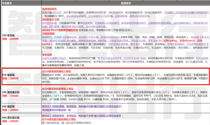The height and width of the screenshot is (125, 210).
Task: Click 在520激光雷达版的基础上增加 heading
Action: (x=59, y=119)
